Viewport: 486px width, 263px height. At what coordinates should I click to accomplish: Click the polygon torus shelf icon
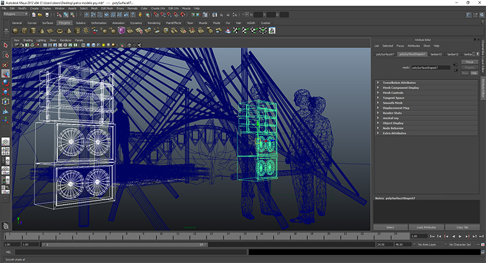tap(60, 31)
